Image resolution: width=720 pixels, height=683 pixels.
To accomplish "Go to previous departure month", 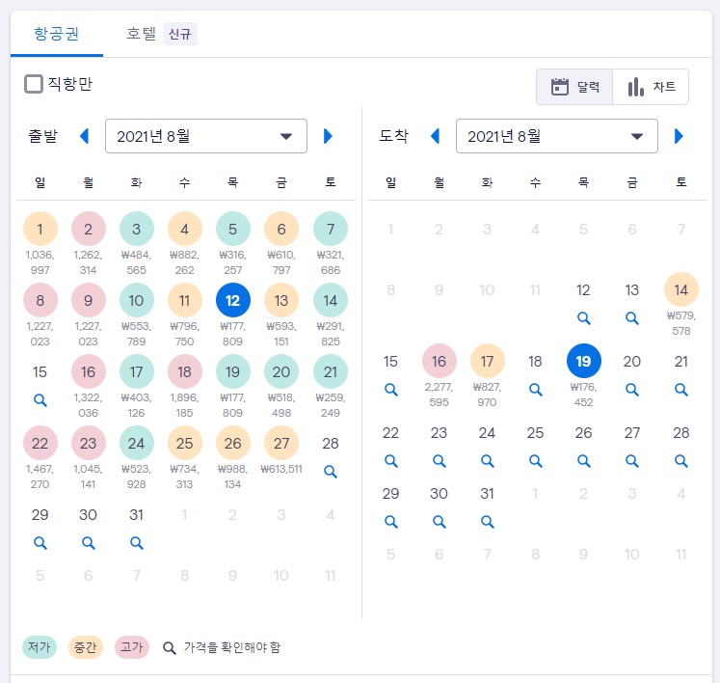I will click(84, 136).
